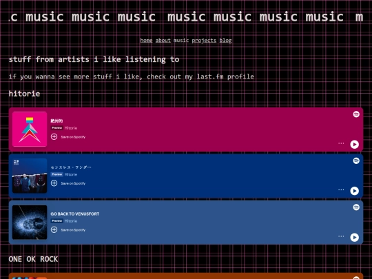This screenshot has width=372, height=279.
Task: Open more options for センスレス・ワンダー track
Action: click(x=341, y=189)
